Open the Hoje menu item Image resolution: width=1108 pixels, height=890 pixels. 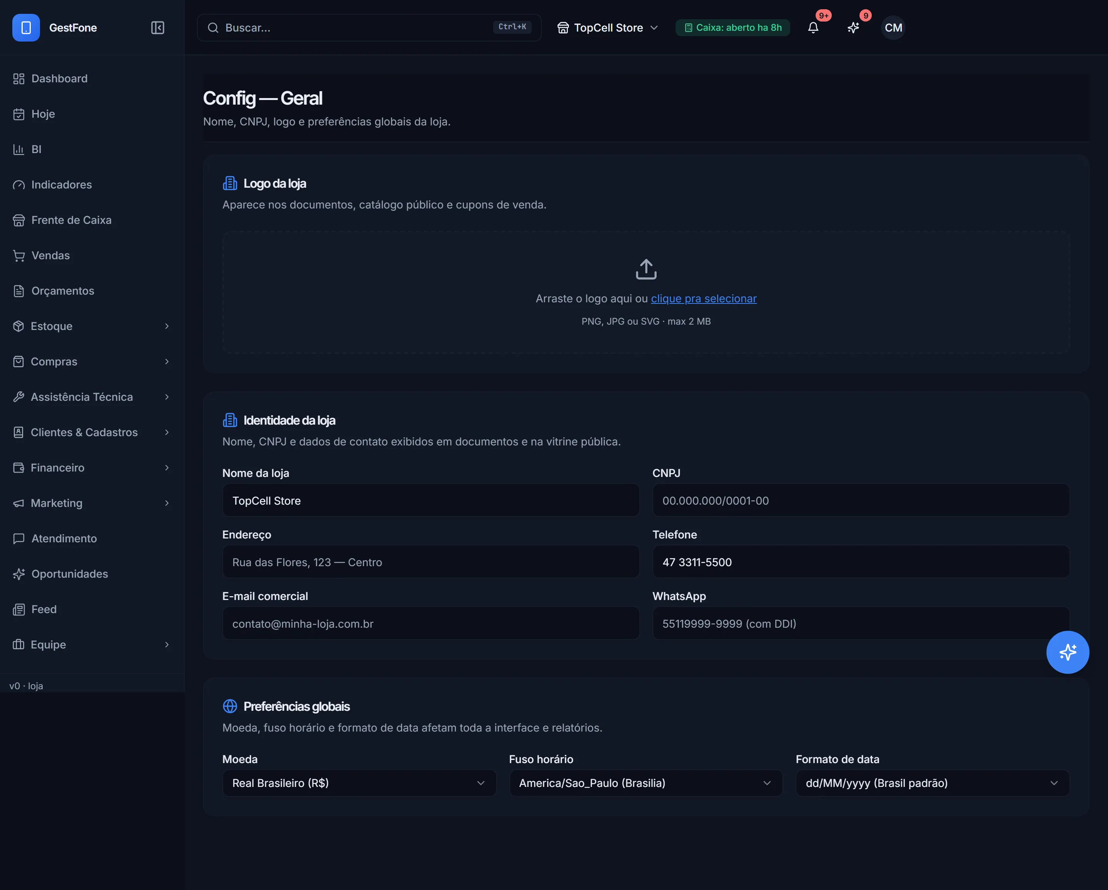tap(92, 114)
